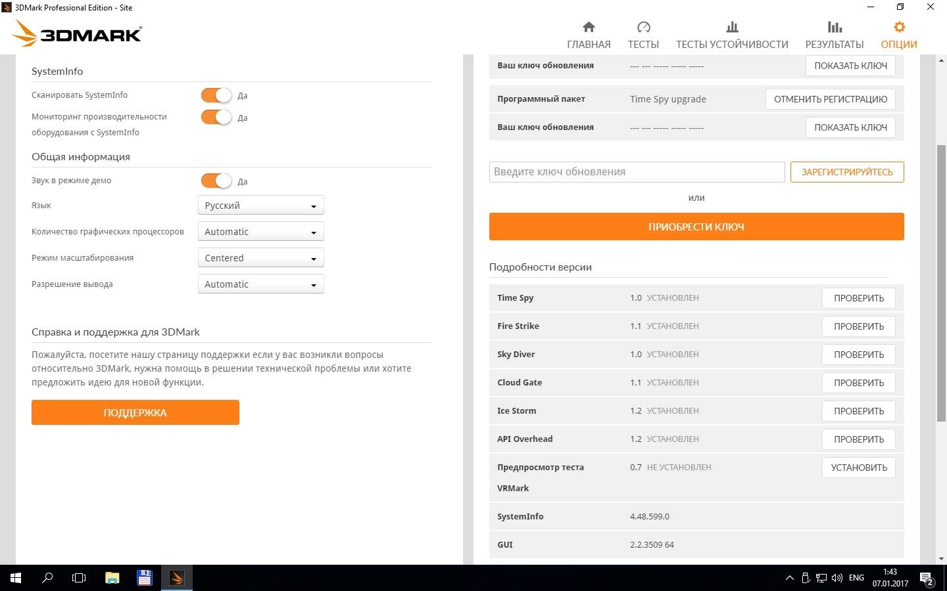The image size is (947, 591).
Task: Click the network tray icon
Action: (x=821, y=578)
